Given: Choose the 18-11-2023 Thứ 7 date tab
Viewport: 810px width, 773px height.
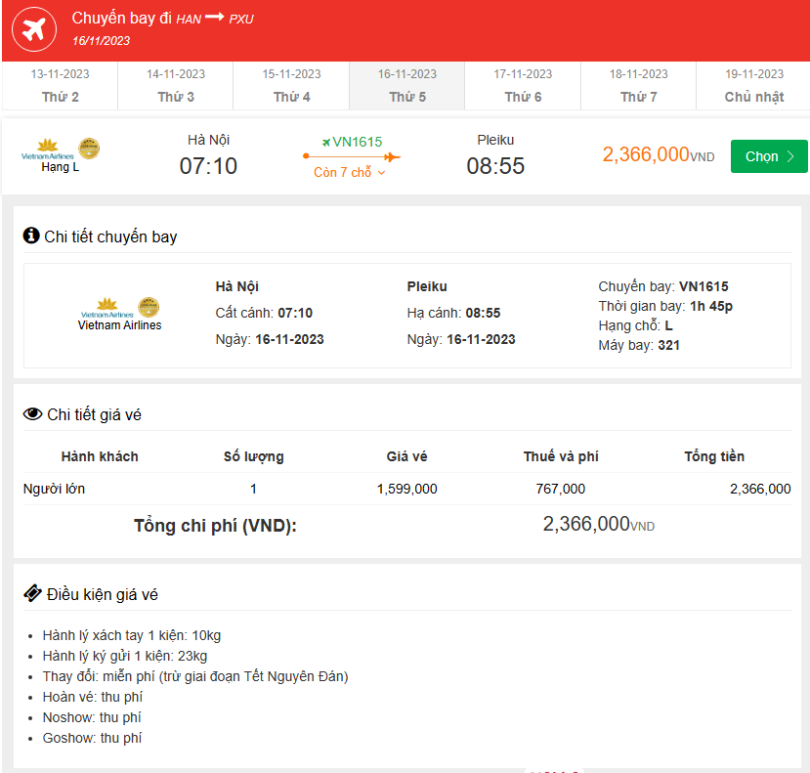Looking at the screenshot, I should 638,86.
